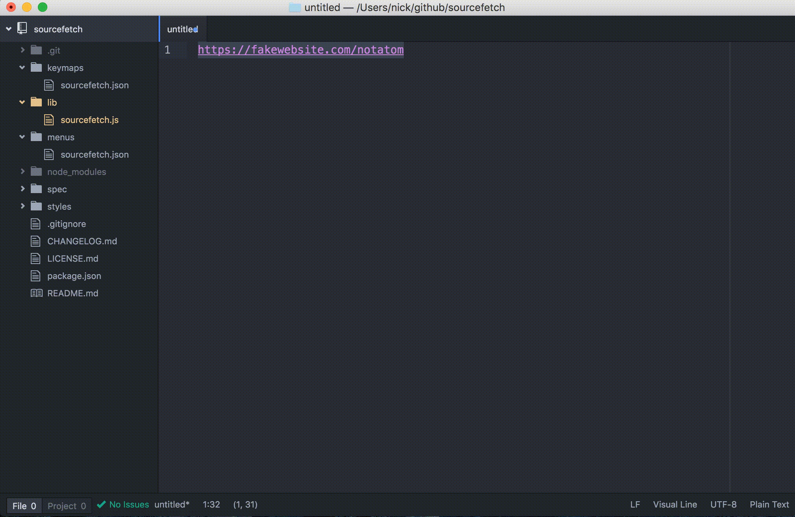The image size is (795, 517).
Task: Click the README.md file icon
Action: pyautogui.click(x=37, y=292)
